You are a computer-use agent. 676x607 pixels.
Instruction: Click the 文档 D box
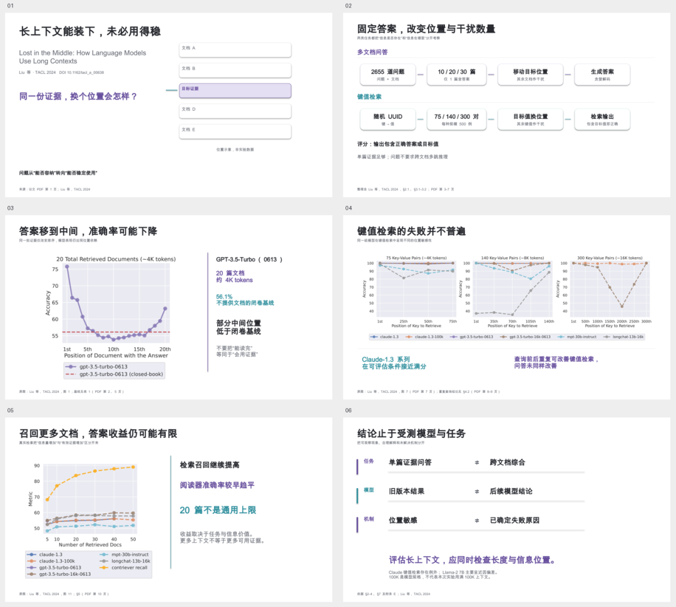[x=235, y=111]
